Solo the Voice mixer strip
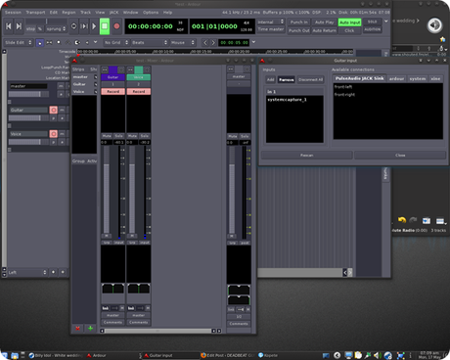 [145, 136]
